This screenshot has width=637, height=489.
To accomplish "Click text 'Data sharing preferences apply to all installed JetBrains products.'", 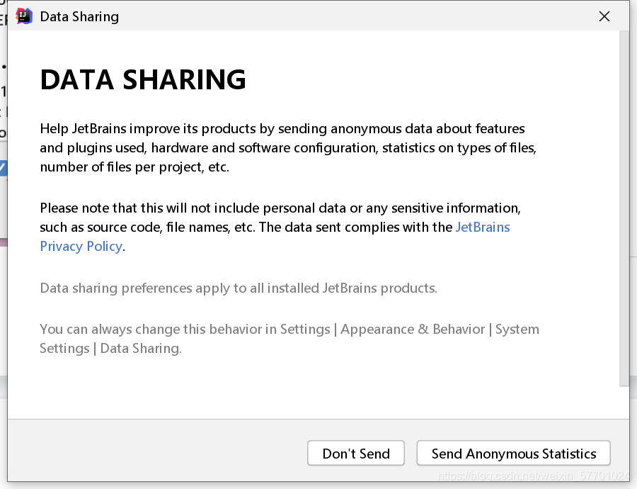I will coord(239,288).
